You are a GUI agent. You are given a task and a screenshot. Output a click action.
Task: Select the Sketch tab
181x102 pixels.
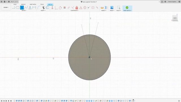50,5
